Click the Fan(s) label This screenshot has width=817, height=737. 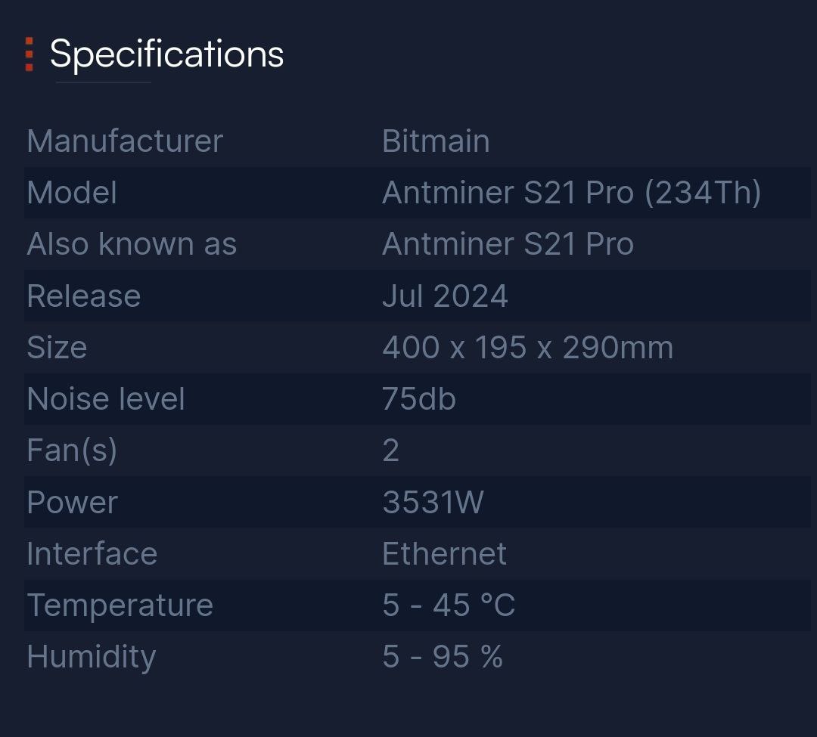[72, 451]
